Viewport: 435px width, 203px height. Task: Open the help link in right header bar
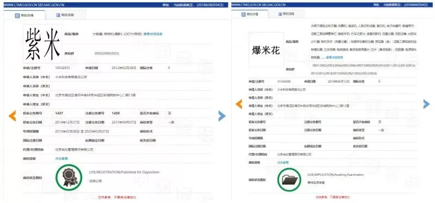376,5
